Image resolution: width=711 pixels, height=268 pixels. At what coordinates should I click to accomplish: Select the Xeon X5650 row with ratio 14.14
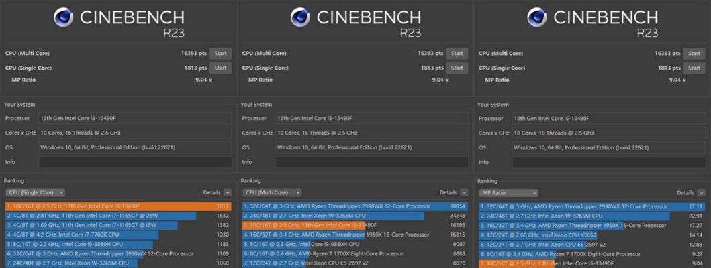click(x=592, y=235)
